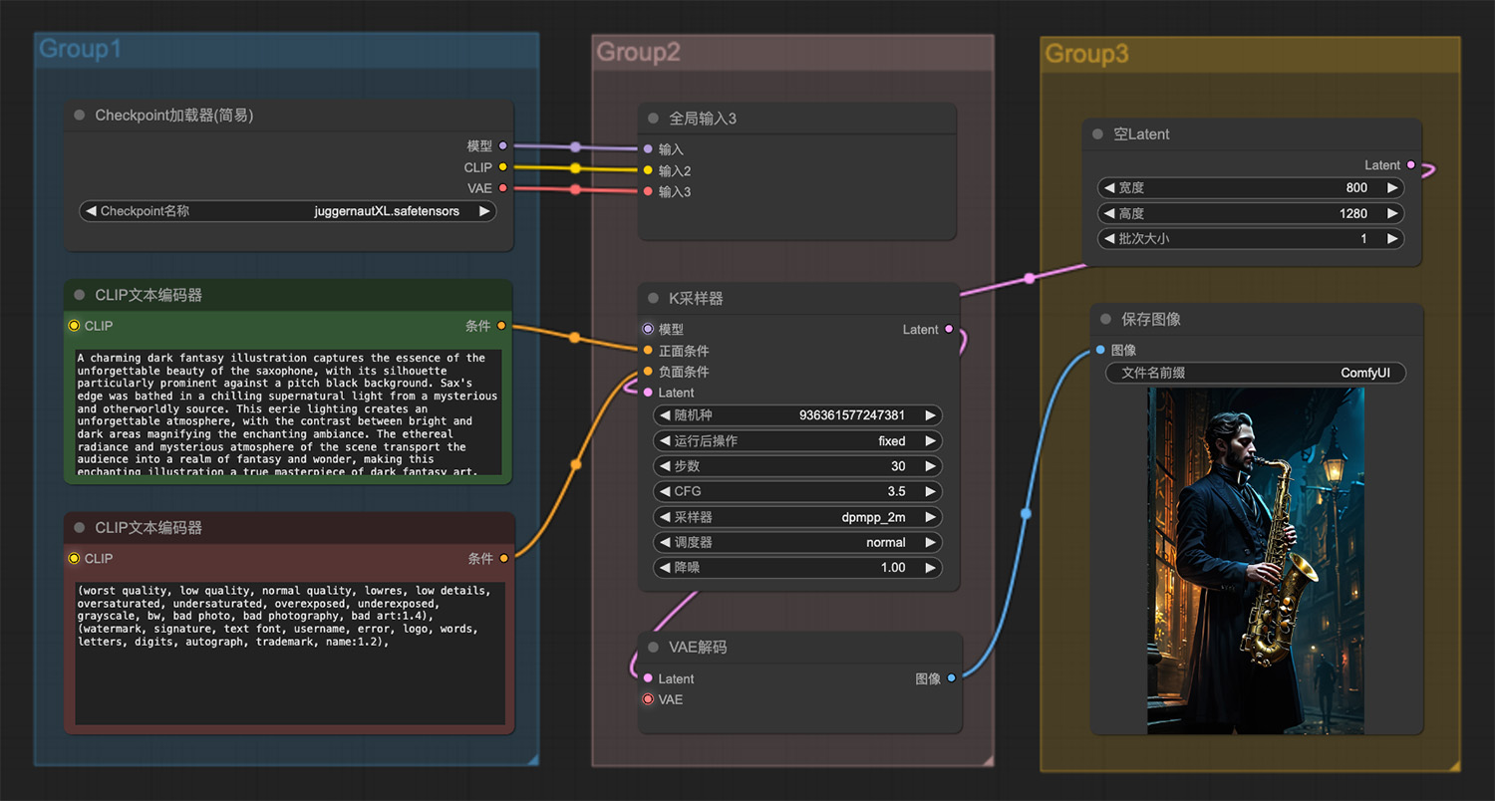Switch 运行后操作 to next option with right arrow

tap(930, 441)
